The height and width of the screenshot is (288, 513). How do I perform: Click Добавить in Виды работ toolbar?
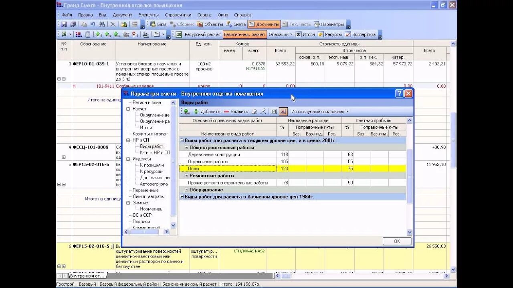[x=207, y=112]
